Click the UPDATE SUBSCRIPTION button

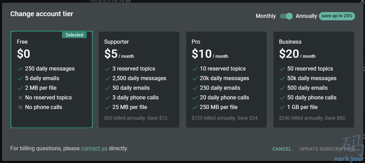click(x=327, y=149)
